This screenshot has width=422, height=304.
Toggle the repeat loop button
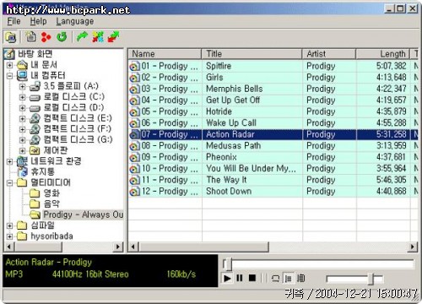pyautogui.click(x=275, y=279)
